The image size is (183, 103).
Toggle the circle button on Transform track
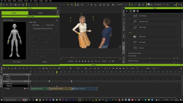tap(29, 86)
